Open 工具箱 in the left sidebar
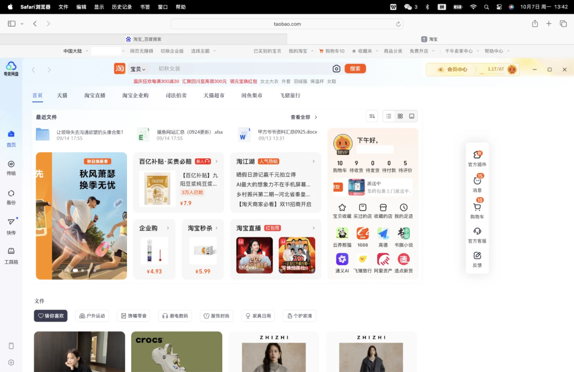 (11, 256)
